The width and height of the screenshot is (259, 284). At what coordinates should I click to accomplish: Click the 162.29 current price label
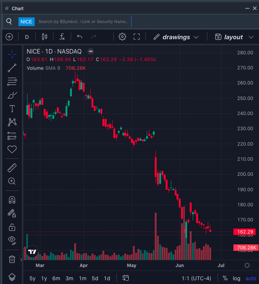coord(245,232)
